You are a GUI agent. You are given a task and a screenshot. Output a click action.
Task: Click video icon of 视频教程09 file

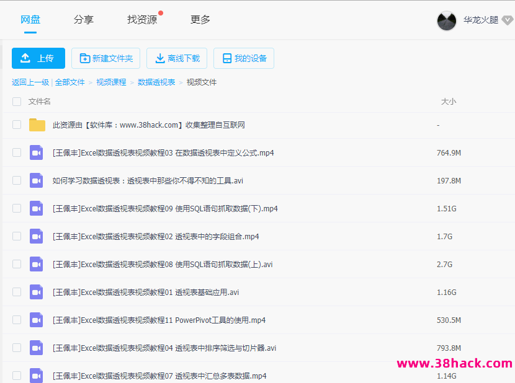pos(37,208)
